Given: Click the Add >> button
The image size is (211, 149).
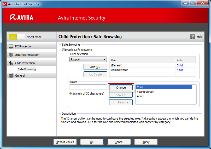Looking at the screenshot, I should point(95,67).
